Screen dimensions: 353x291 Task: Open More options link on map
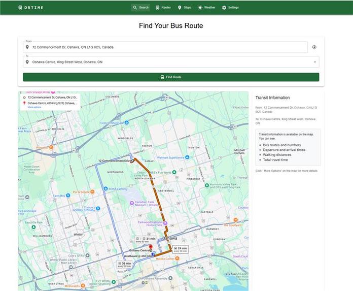(34, 107)
